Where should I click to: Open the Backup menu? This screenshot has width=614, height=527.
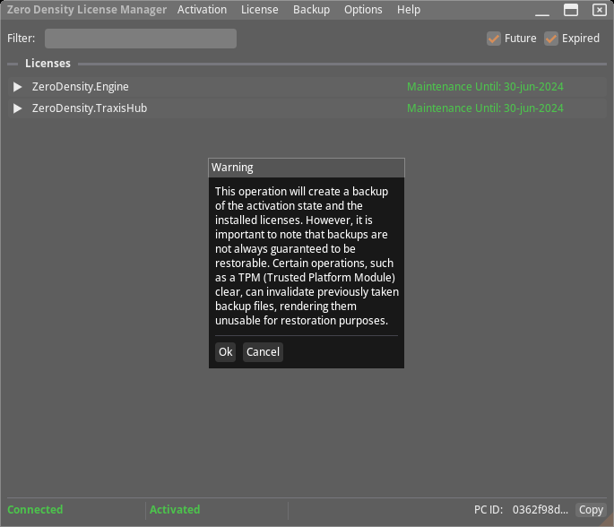(311, 10)
